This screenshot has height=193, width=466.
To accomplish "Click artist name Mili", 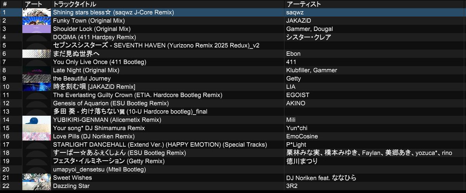I will pos(291,120).
